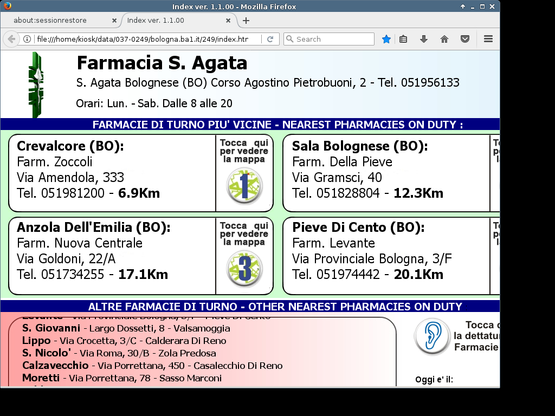555x416 pixels.
Task: Show site information icon in address bar
Action: (x=27, y=39)
